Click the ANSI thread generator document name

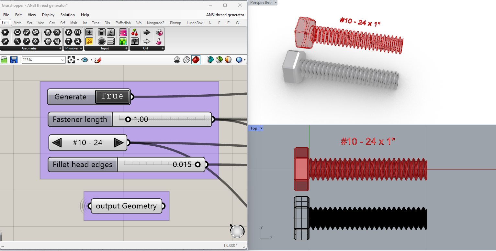coord(225,15)
